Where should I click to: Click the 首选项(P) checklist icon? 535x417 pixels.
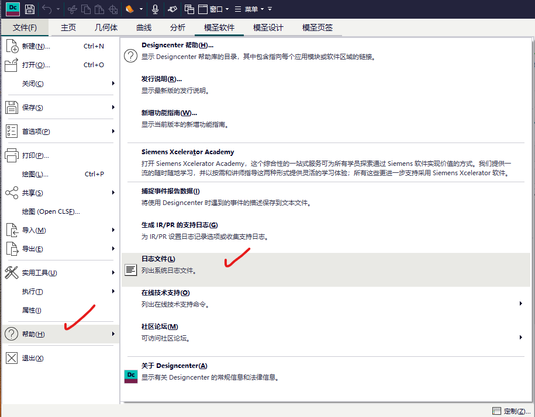coord(11,131)
